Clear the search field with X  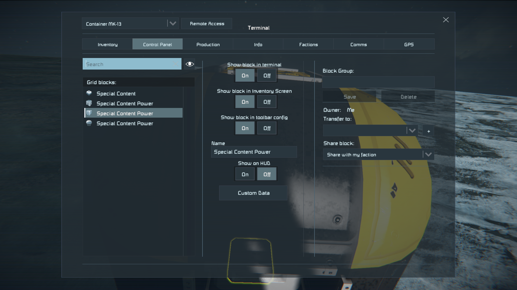[176, 64]
